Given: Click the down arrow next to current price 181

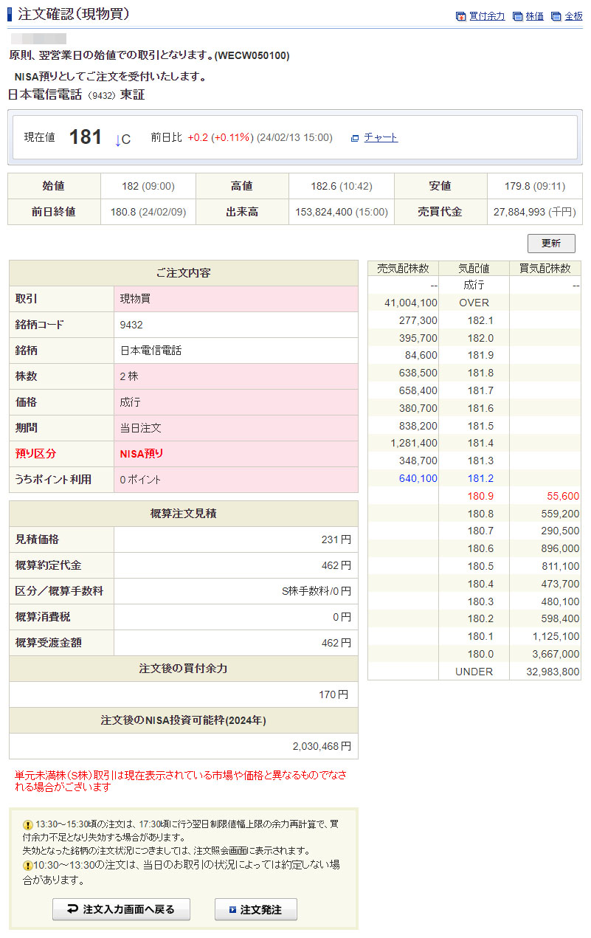Looking at the screenshot, I should 117,139.
